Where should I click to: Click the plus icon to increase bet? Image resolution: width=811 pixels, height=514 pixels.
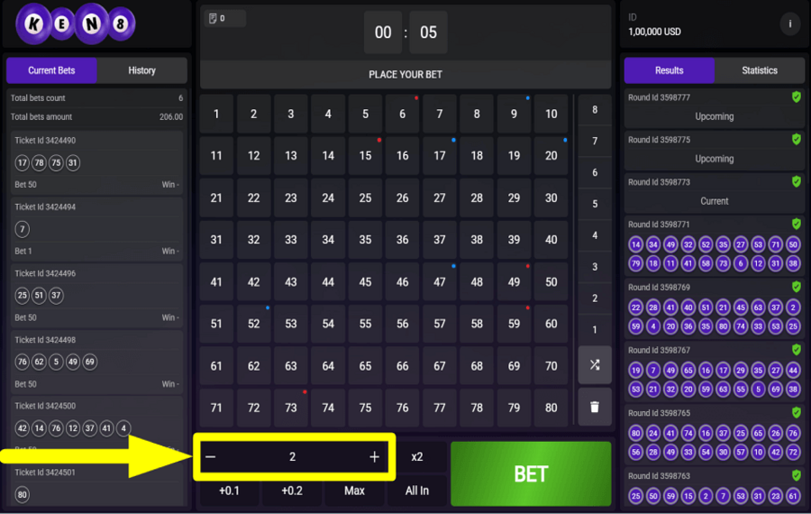point(375,457)
